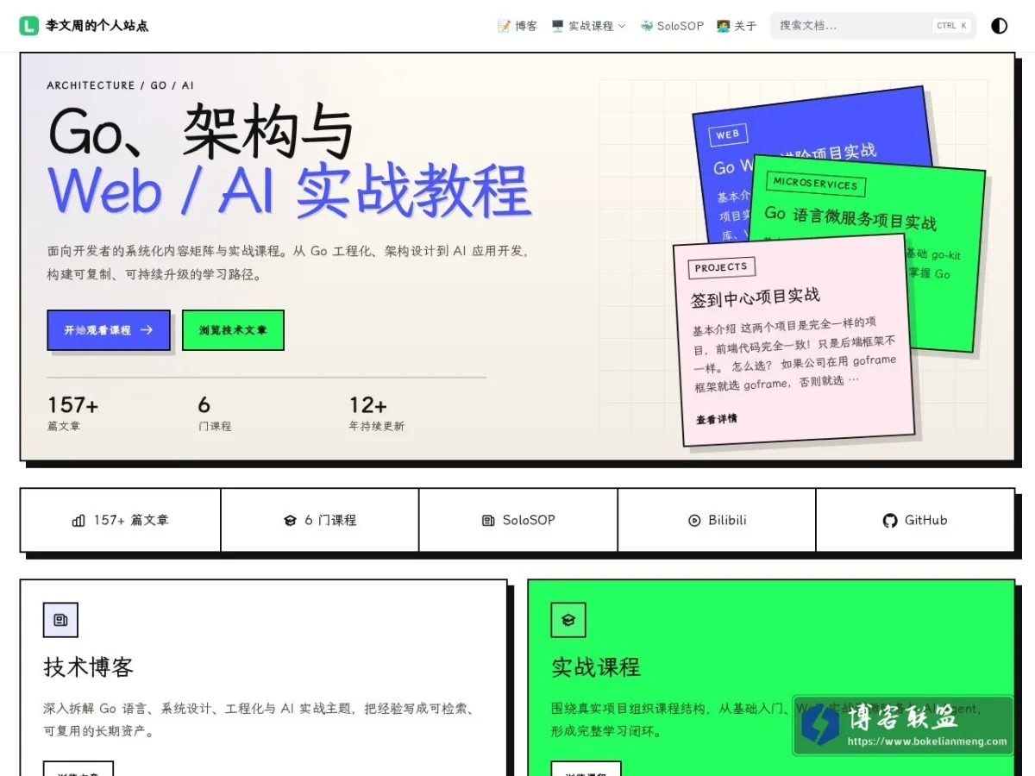This screenshot has width=1035, height=776.
Task: Click the ARCHITECTURE / GO / AI label
Action: pyautogui.click(x=121, y=85)
